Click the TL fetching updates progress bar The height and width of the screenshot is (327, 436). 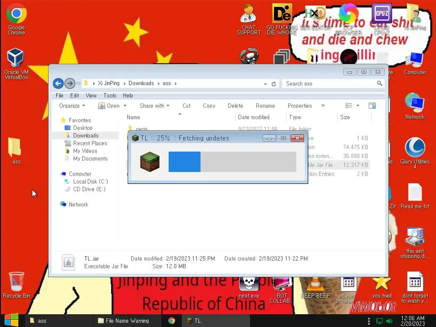[232, 161]
